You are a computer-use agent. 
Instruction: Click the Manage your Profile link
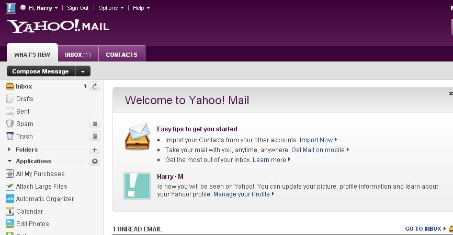coord(242,194)
